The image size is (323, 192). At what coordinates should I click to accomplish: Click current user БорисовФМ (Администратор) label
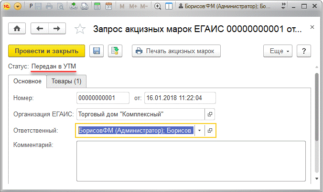pyautogui.click(x=224, y=6)
